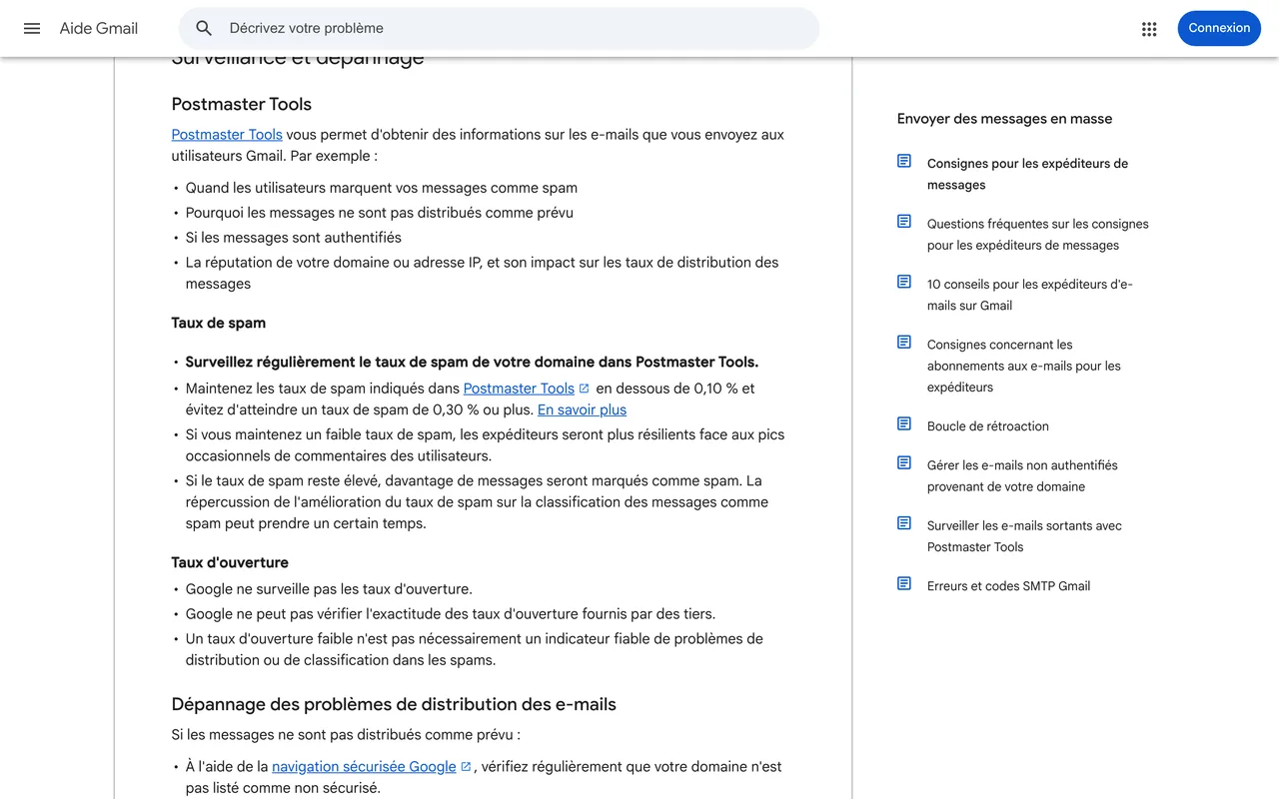Open Questions fréquentes sur les consignes article
The height and width of the screenshot is (799, 1279).
[x=1037, y=235]
